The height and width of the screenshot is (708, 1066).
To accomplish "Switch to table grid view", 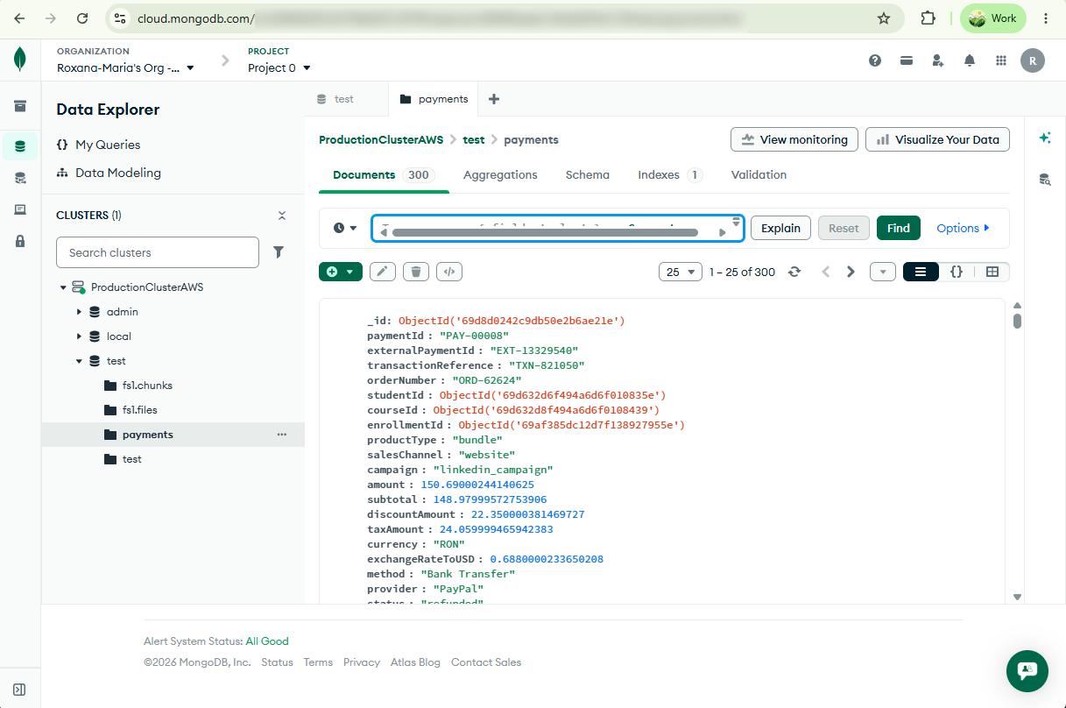I will pos(992,272).
